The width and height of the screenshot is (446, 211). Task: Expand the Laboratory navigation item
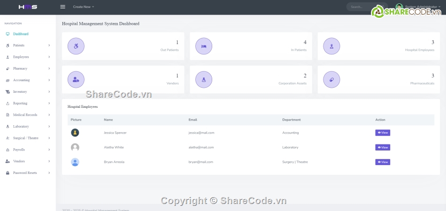coord(28,127)
